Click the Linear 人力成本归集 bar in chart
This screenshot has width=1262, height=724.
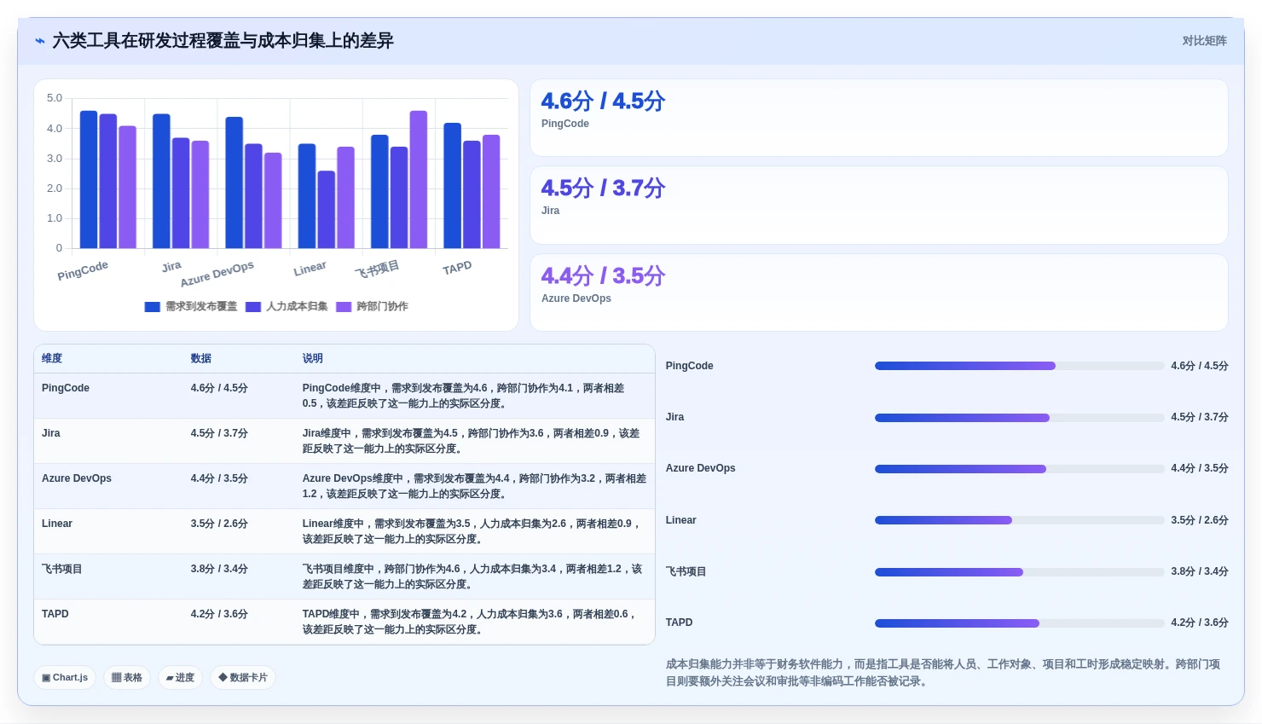point(327,210)
